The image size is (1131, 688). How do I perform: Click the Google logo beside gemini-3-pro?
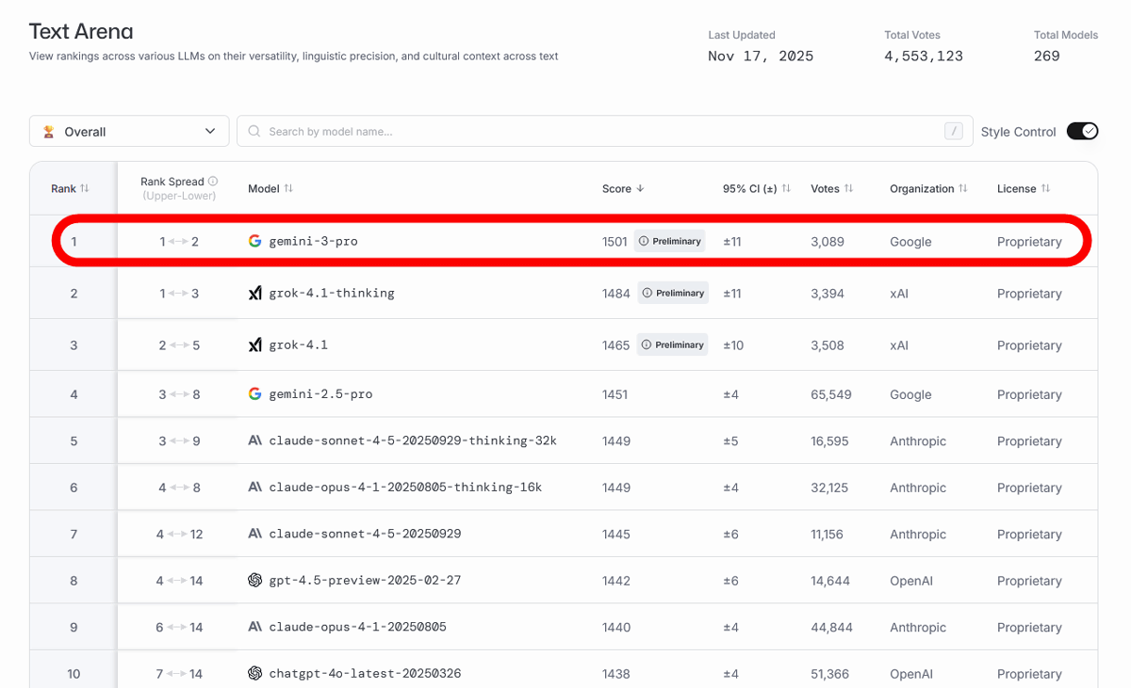254,241
